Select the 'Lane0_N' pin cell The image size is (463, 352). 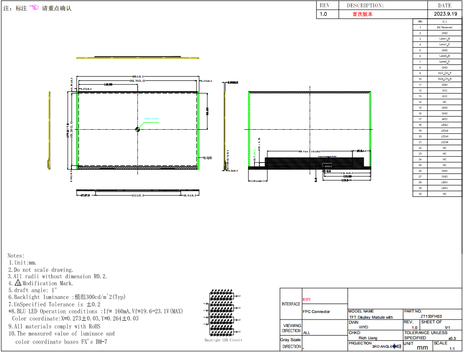point(445,56)
